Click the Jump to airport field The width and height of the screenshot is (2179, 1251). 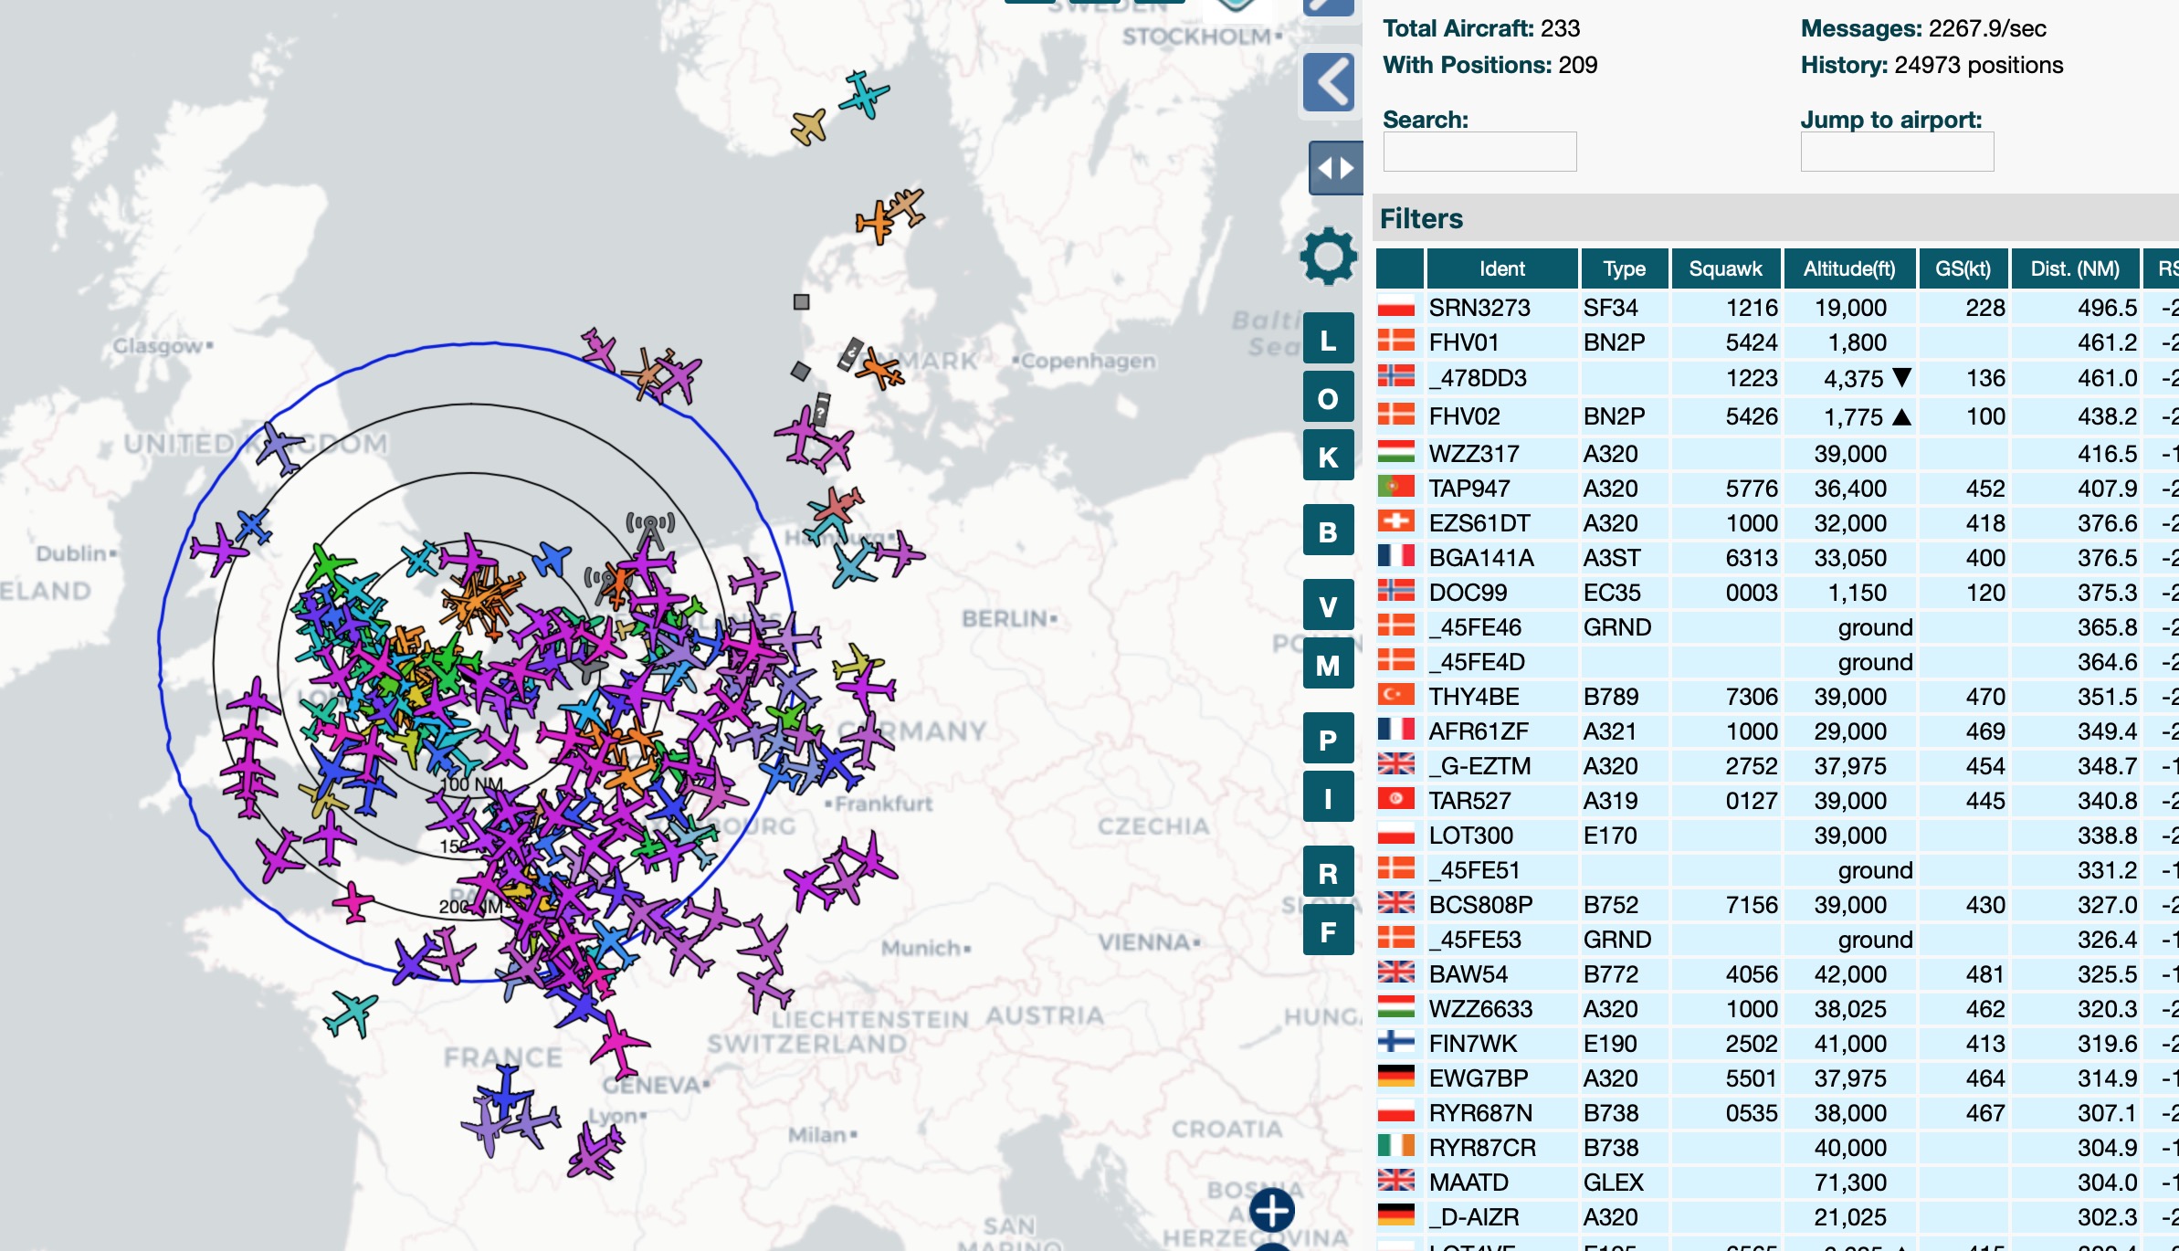coord(1896,152)
